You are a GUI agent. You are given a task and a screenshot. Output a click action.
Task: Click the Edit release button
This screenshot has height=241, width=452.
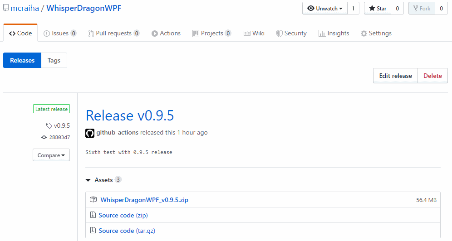tap(396, 76)
